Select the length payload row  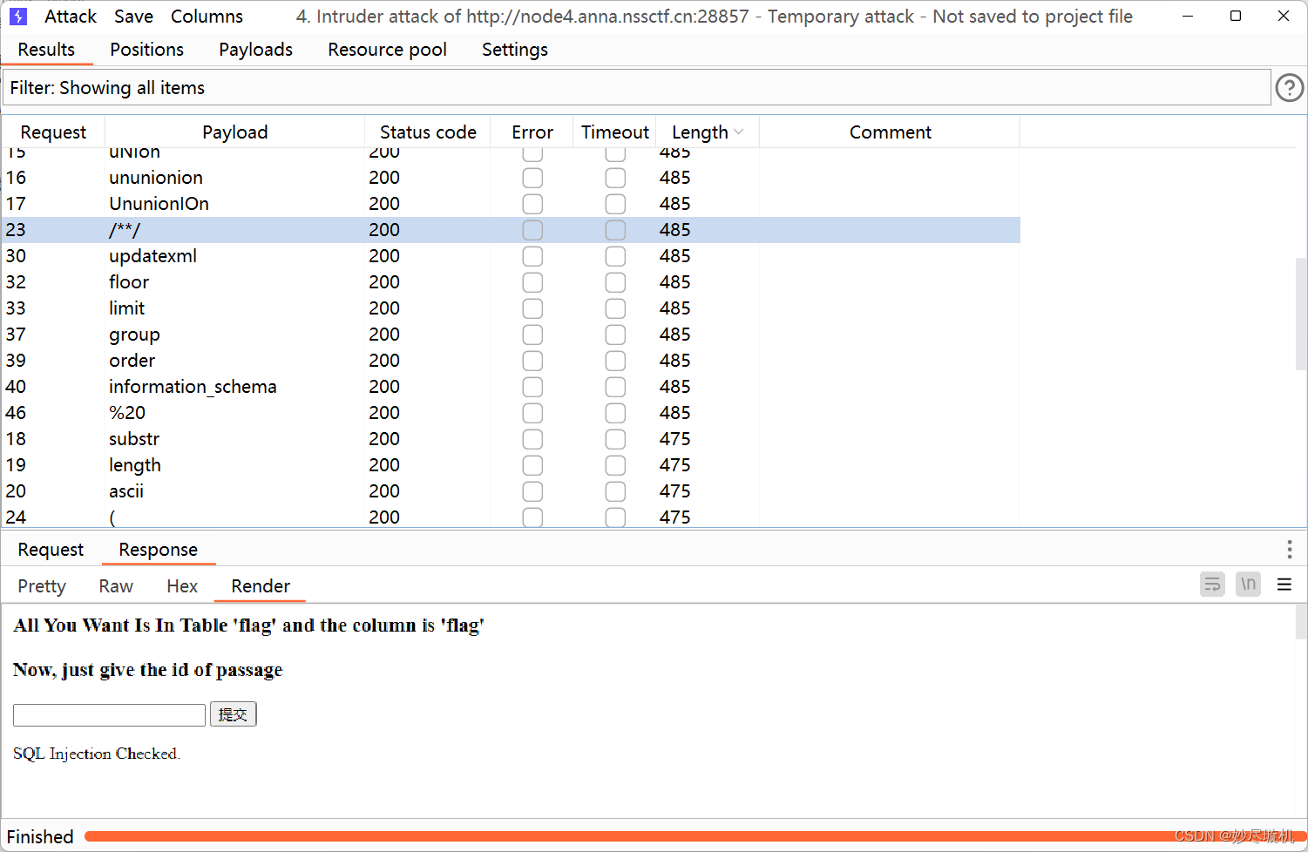click(x=511, y=465)
